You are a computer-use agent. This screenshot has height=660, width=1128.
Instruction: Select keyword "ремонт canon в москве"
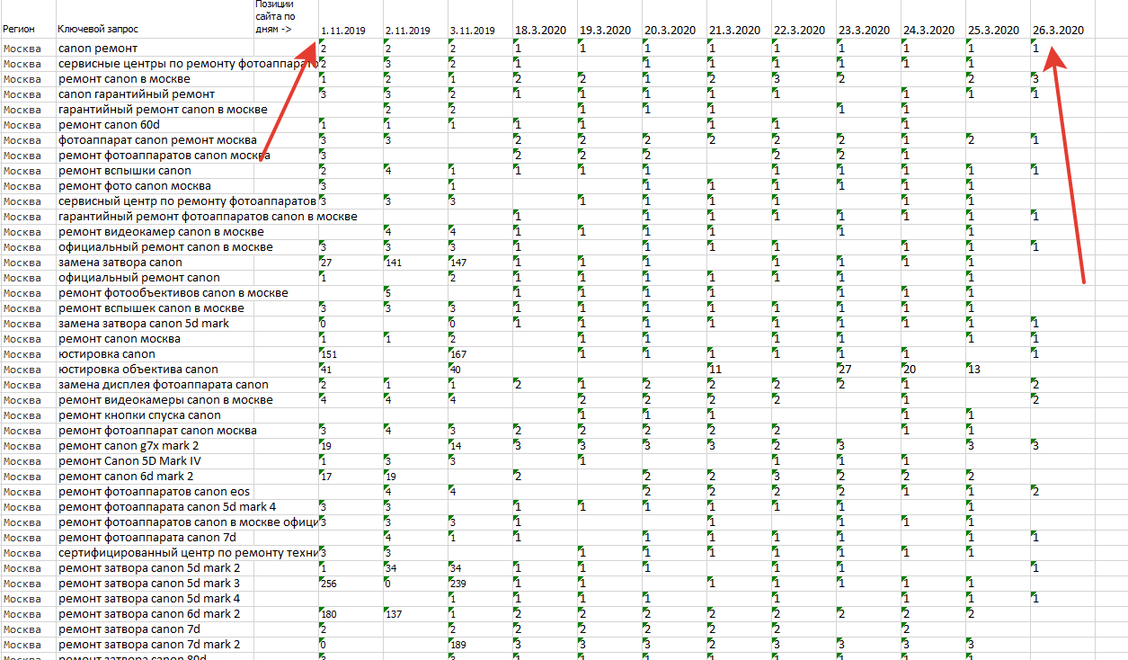(x=124, y=78)
